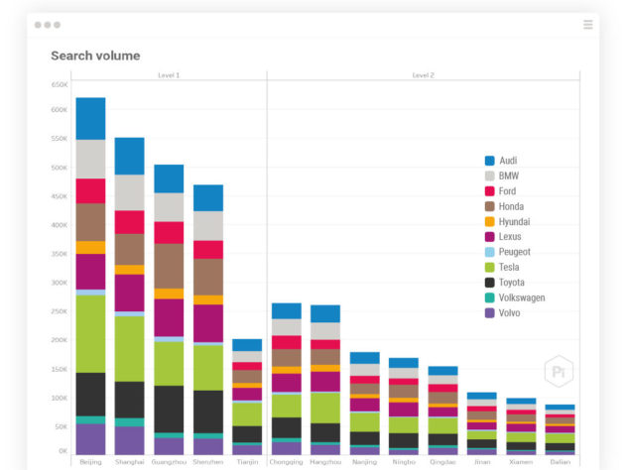Select the Tesla legend label
Viewport: 627px width, 470px height.
tap(509, 267)
